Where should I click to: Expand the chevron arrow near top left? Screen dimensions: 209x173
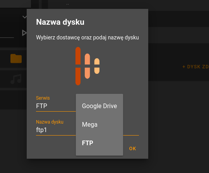click(25, 17)
